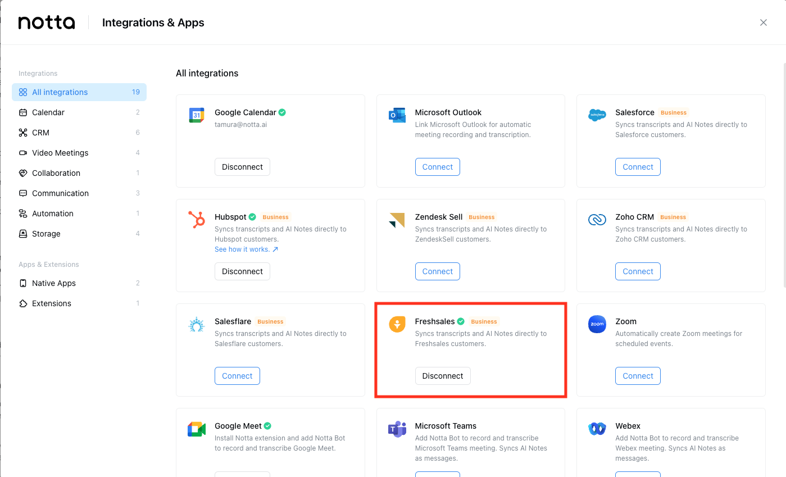
Task: Click Google Calendar connected checkmark badge
Action: click(282, 112)
